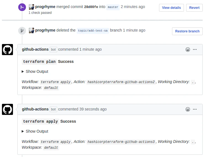Viewport: 206px width, 157px height.
Task: Click workflow 'terraform apply' value in apply comment
Action: pos(56,142)
